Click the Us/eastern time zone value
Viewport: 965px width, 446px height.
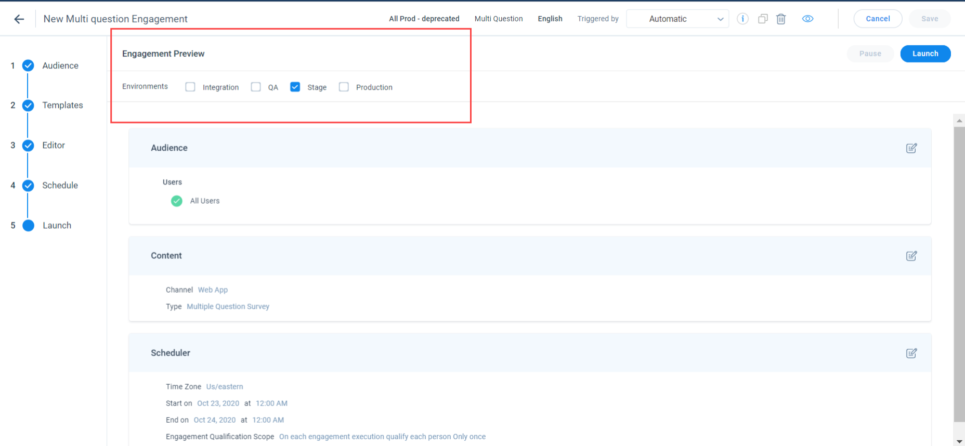click(225, 387)
